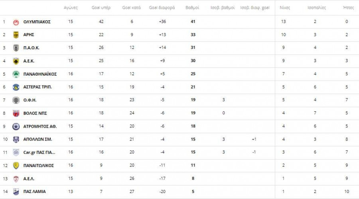Sort table by Βαθμοί column header

point(193,8)
